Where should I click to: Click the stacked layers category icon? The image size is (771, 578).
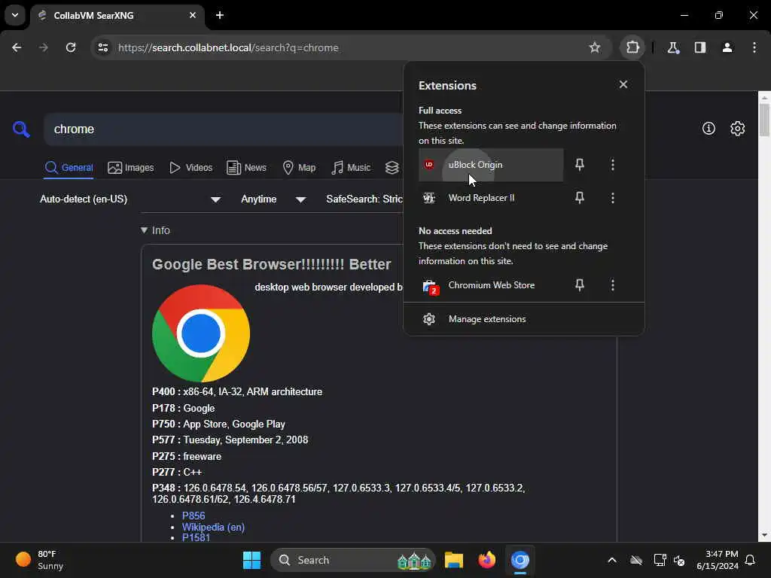pyautogui.click(x=392, y=168)
